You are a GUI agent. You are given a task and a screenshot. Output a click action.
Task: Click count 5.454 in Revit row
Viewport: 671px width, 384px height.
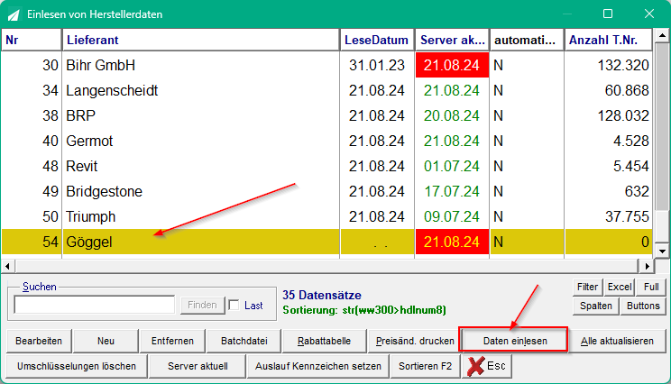point(609,166)
